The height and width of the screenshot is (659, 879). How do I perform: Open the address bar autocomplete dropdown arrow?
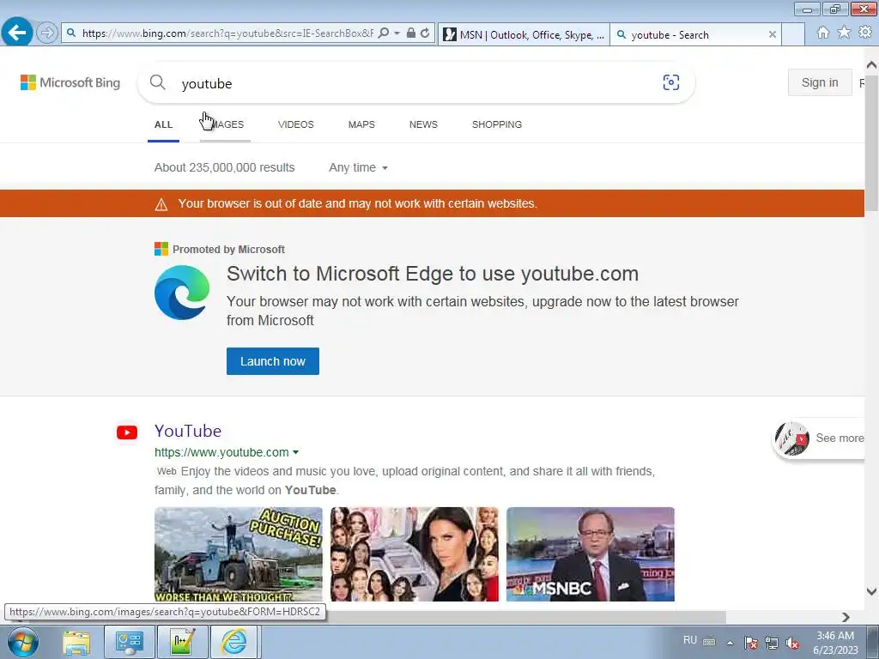click(397, 33)
